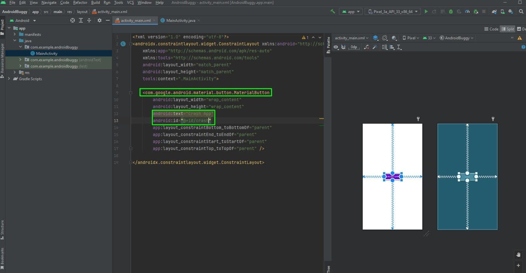Open Search Everywhere magnifier icon
The width and height of the screenshot is (526, 273).
521,11
